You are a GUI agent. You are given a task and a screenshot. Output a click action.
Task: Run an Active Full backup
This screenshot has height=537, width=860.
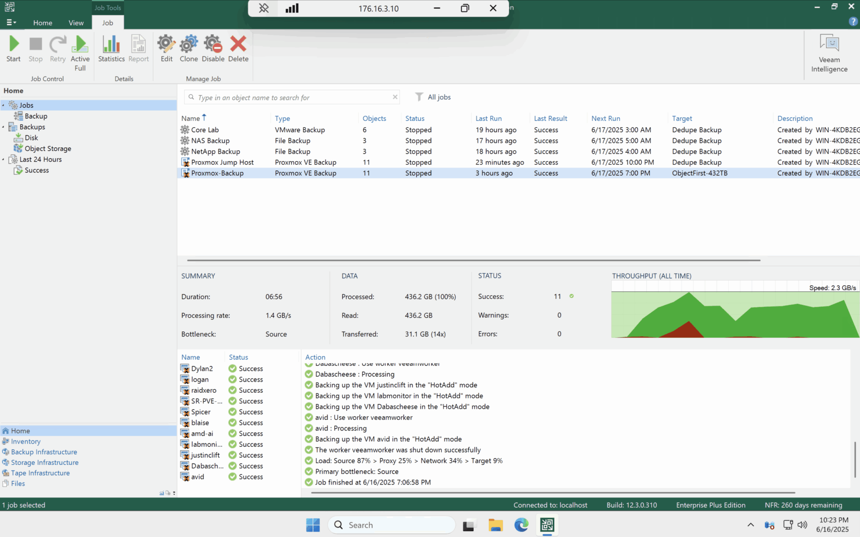(x=80, y=53)
